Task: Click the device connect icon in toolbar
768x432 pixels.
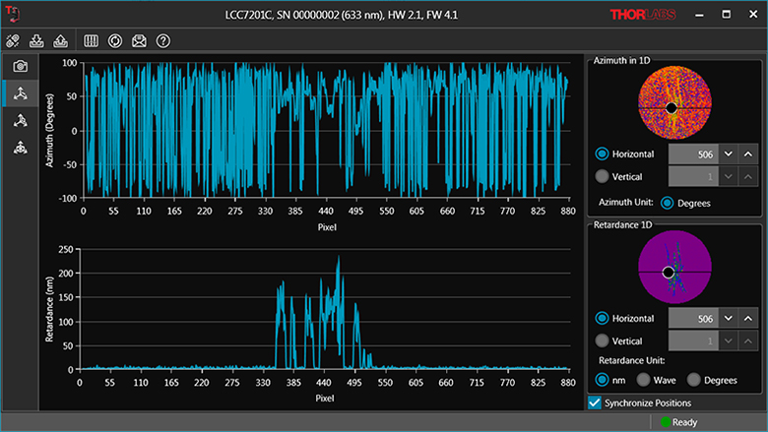Action: pyautogui.click(x=13, y=41)
